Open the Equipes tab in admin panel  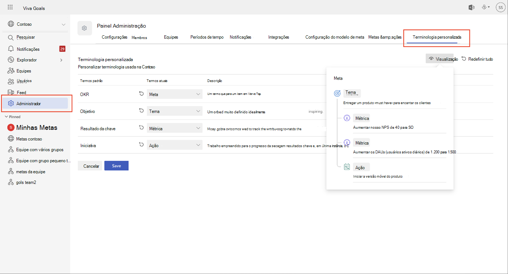tap(171, 37)
